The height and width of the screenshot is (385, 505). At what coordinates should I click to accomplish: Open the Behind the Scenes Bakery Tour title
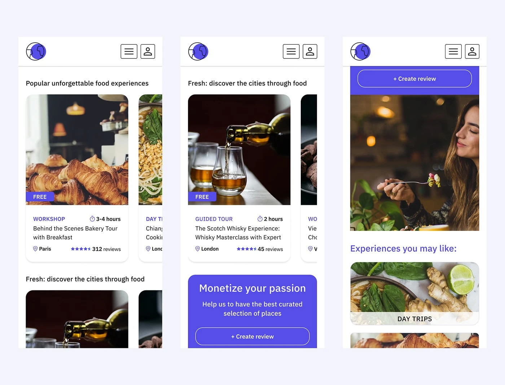pyautogui.click(x=75, y=233)
